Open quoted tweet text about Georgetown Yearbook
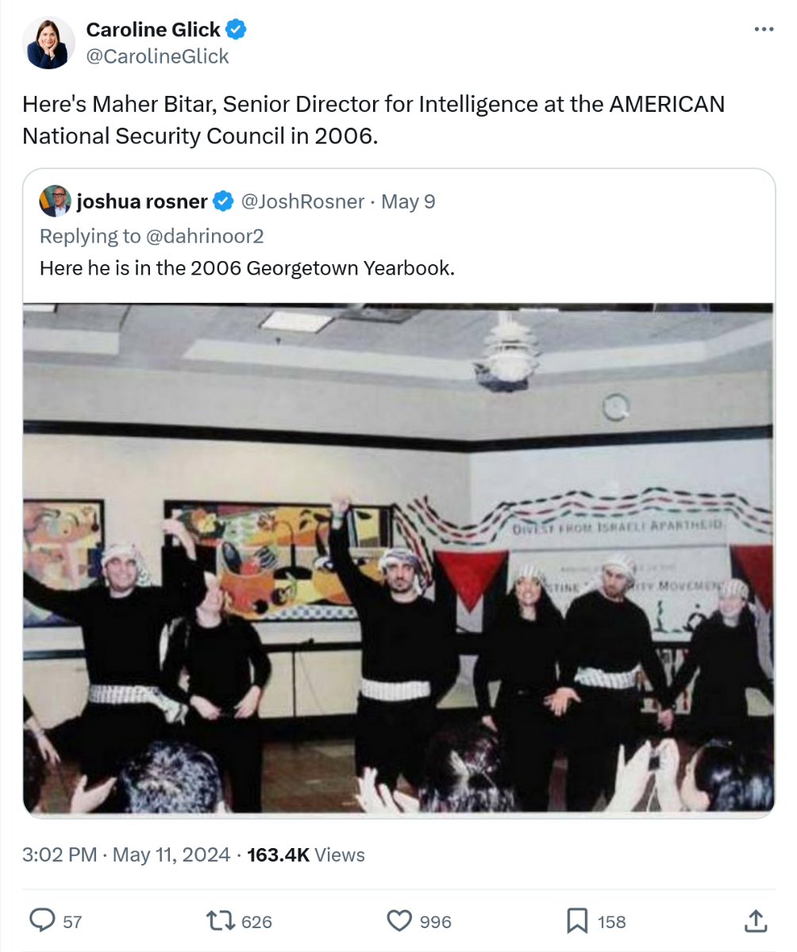797x952 pixels. point(247,268)
